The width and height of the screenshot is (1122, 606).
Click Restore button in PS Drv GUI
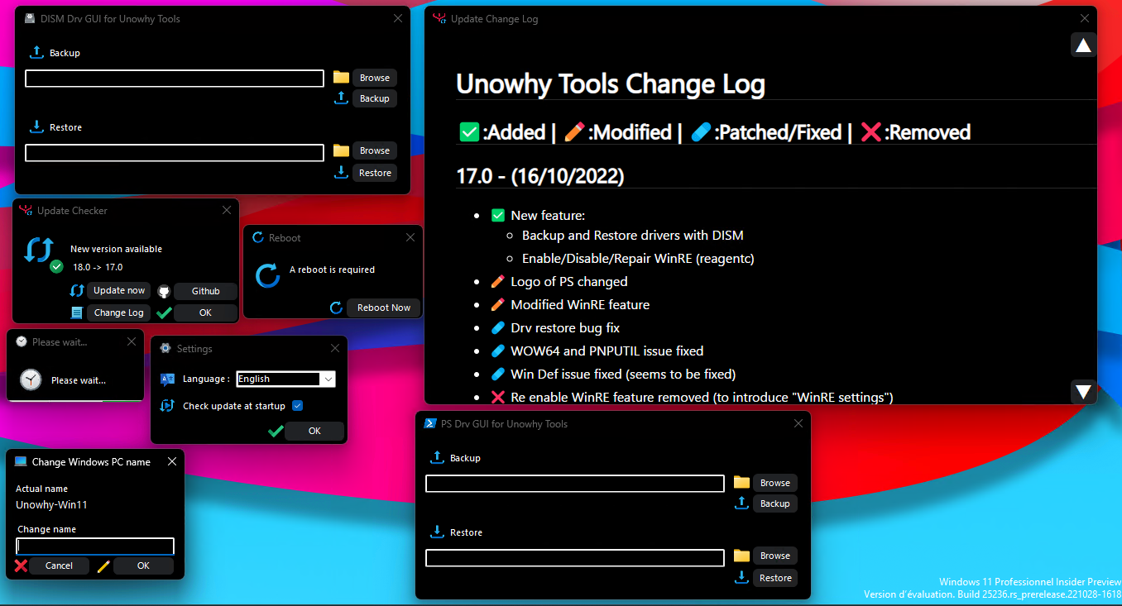point(775,578)
